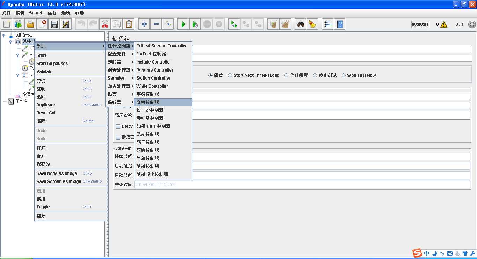This screenshot has height=259, width=477.
Task: Click the binoculars Search icon
Action: (x=300, y=24)
